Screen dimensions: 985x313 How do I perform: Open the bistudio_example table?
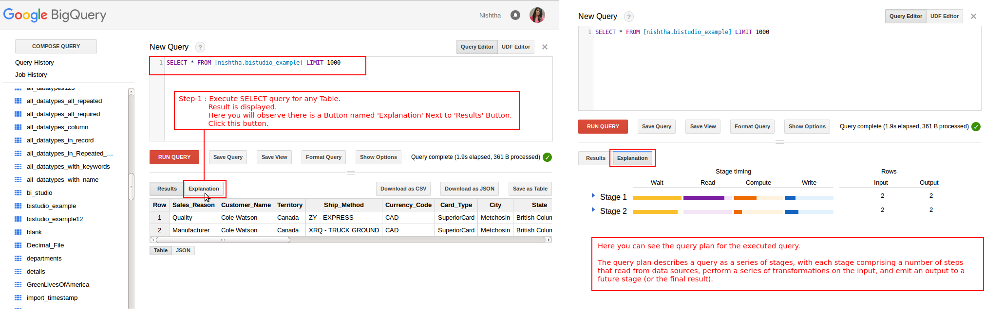51,206
